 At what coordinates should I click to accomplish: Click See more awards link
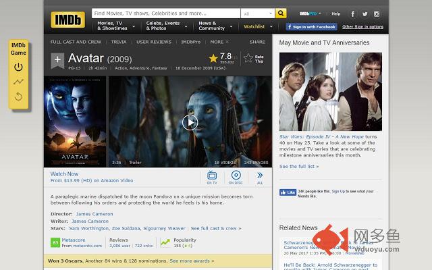pyautogui.click(x=192, y=261)
